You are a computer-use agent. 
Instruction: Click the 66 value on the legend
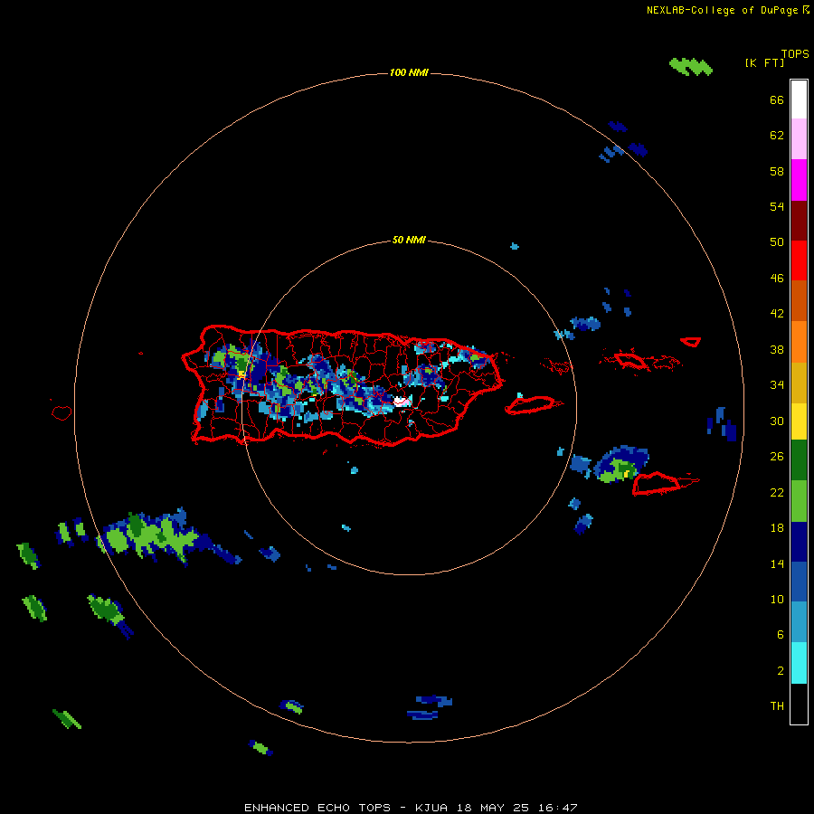(777, 99)
